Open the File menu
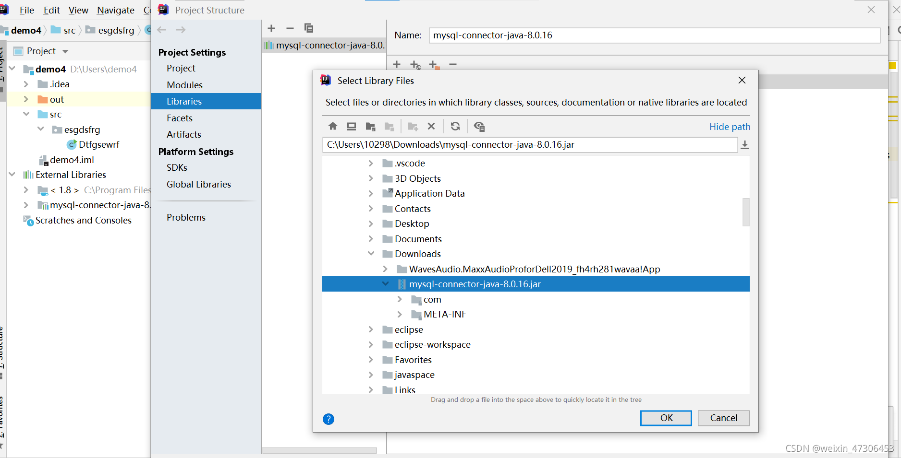Image resolution: width=901 pixels, height=458 pixels. pyautogui.click(x=26, y=10)
